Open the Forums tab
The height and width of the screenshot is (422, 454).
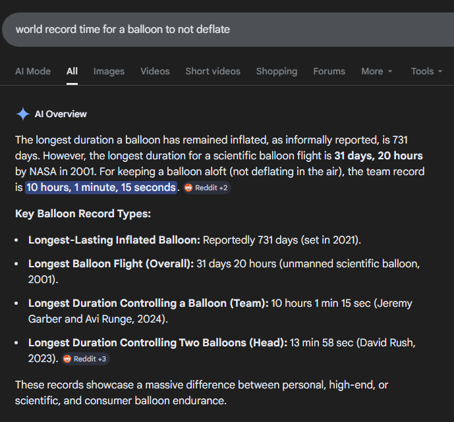[x=329, y=71]
